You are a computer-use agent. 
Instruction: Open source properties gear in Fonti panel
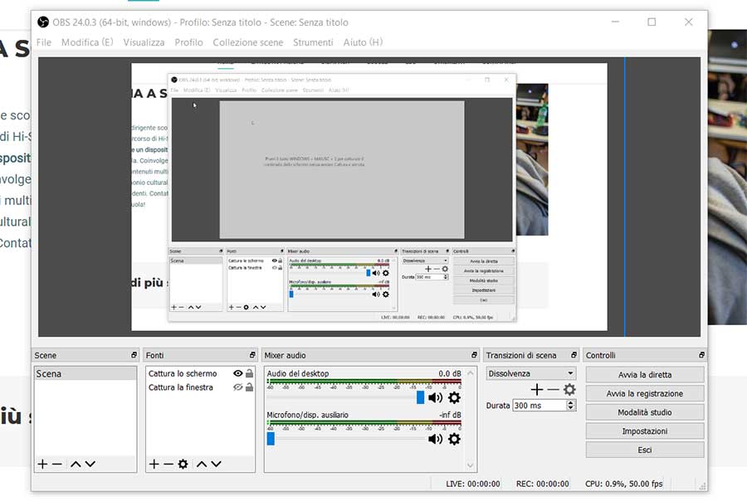click(183, 464)
